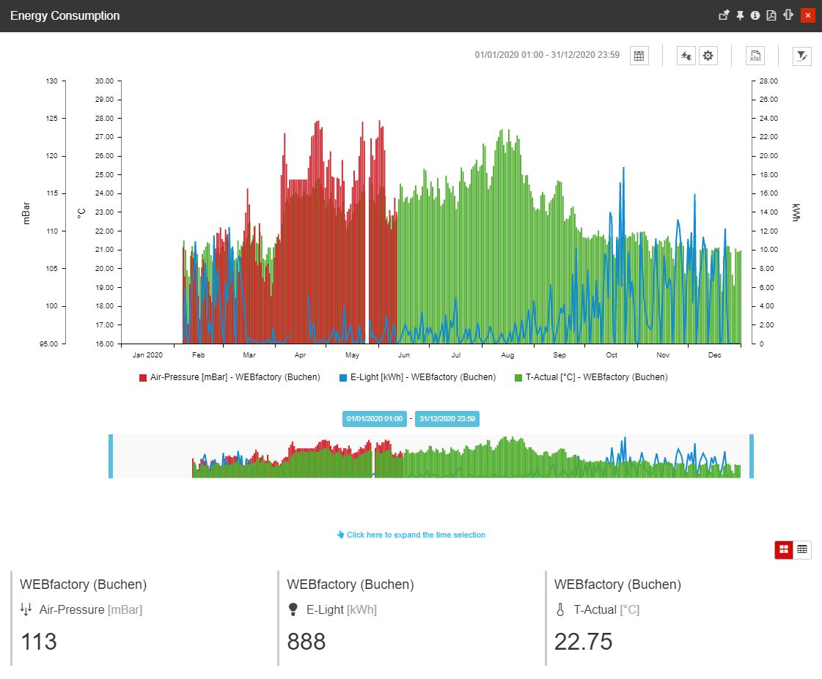This screenshot has height=679, width=822.
Task: Show widget info in title bar
Action: (x=755, y=15)
